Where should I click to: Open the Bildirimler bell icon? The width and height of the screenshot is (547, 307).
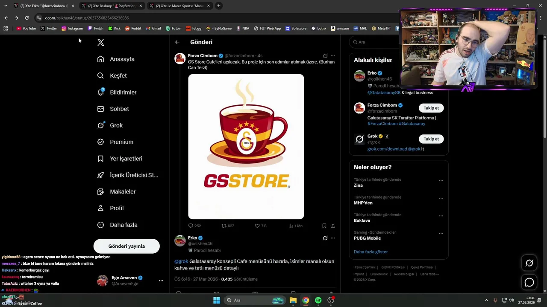pyautogui.click(x=100, y=92)
